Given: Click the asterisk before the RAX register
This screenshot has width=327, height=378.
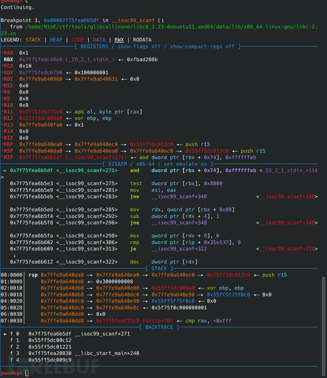Looking at the screenshot, I should point(2,53).
